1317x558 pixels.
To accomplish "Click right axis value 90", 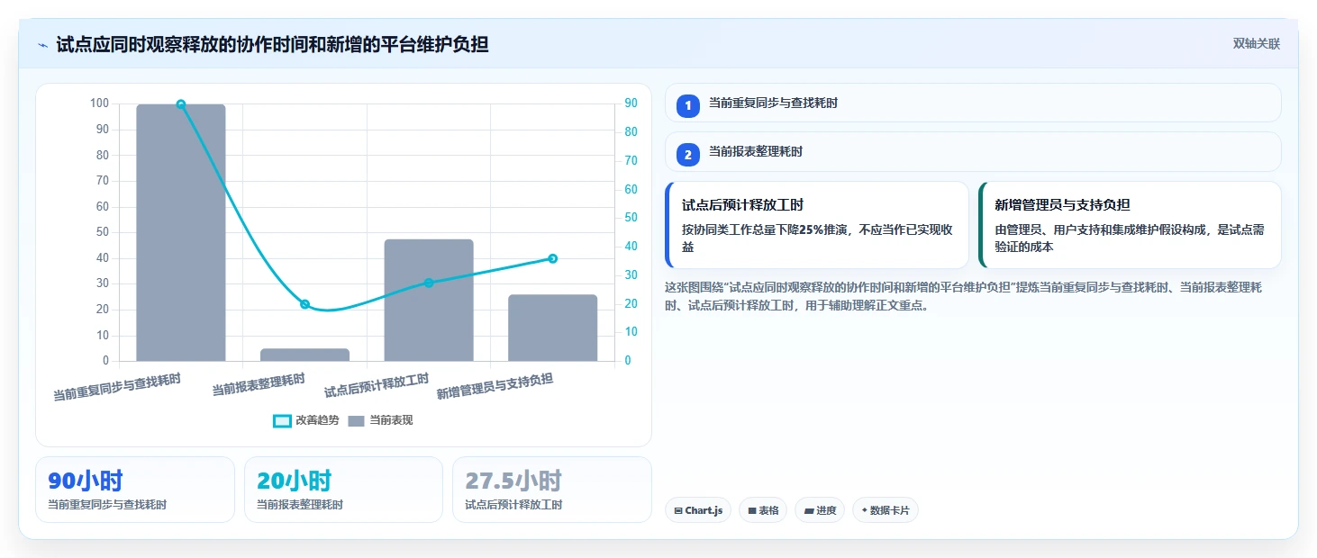I will click(631, 103).
